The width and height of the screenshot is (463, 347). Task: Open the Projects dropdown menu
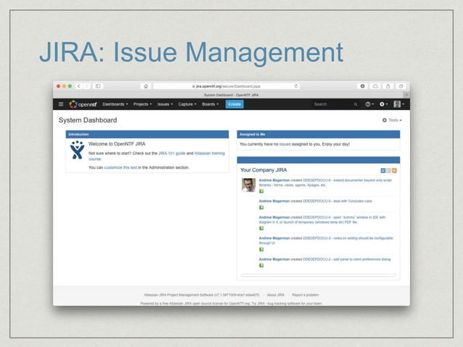click(142, 104)
